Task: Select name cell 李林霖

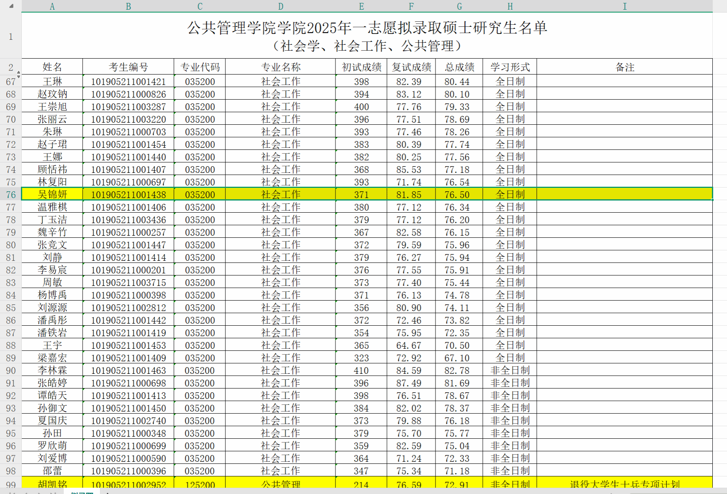Action: (52, 370)
